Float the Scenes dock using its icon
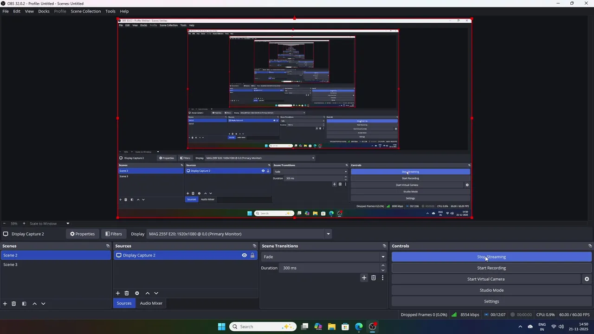594x334 pixels. 108,246
